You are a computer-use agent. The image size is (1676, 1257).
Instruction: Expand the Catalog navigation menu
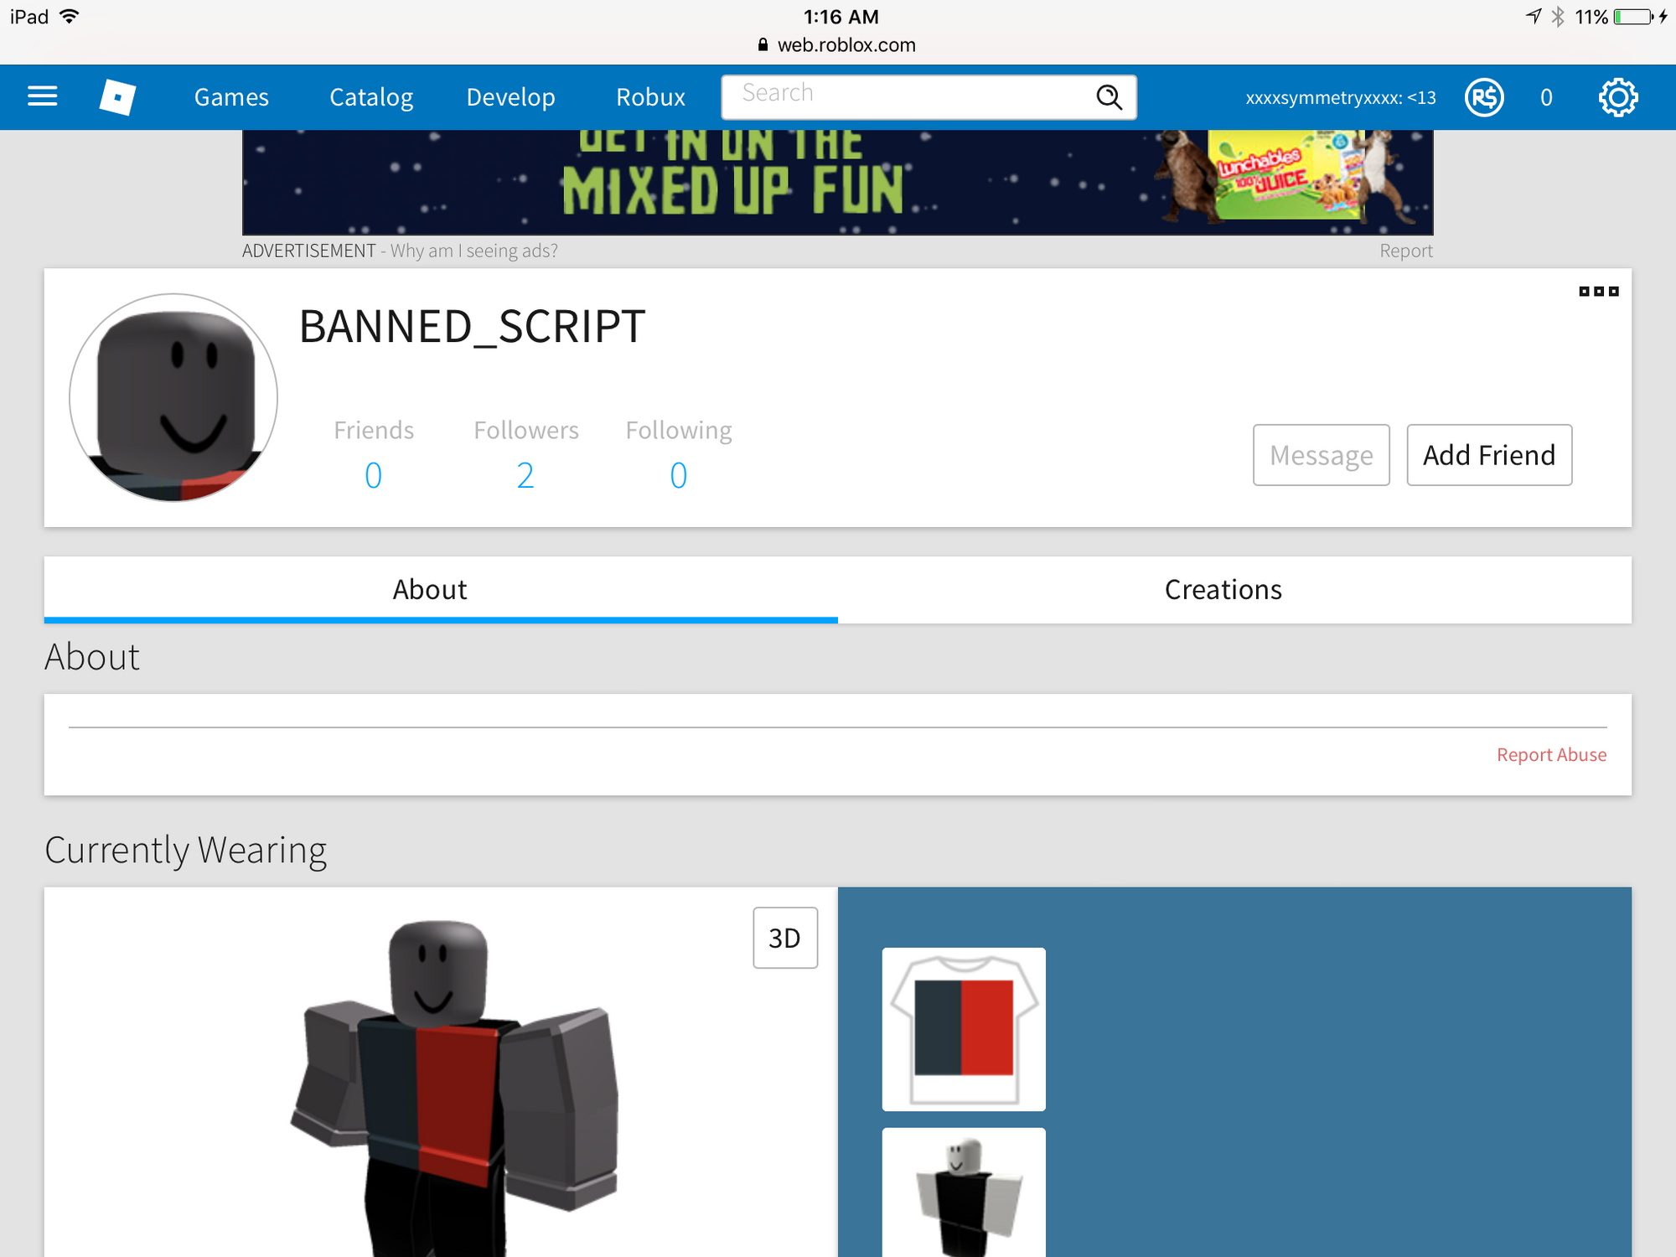(x=372, y=96)
